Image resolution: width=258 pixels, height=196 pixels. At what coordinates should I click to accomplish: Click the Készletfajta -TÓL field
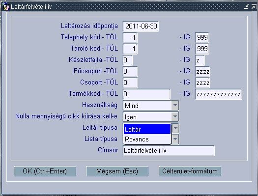click(127, 60)
